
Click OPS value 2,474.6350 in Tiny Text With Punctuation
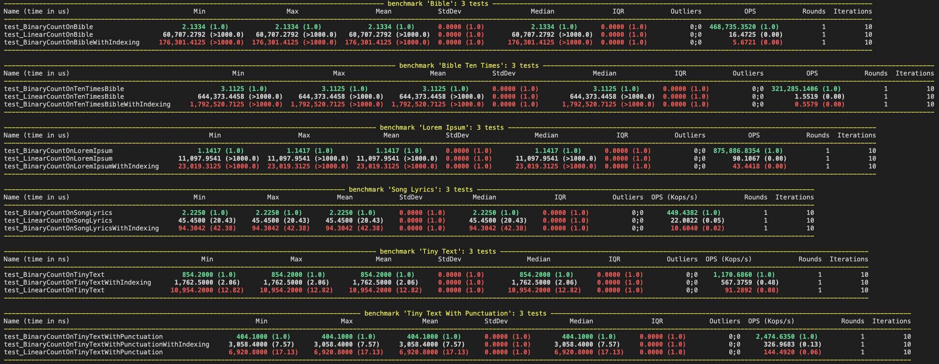pos(775,337)
